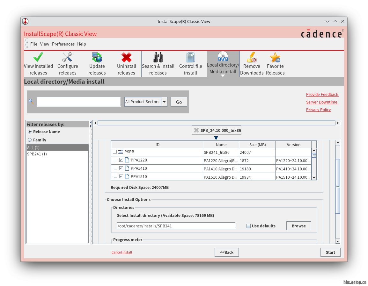The height and width of the screenshot is (286, 368).
Task: Select the Uninstall releases red X icon
Action: (x=127, y=57)
